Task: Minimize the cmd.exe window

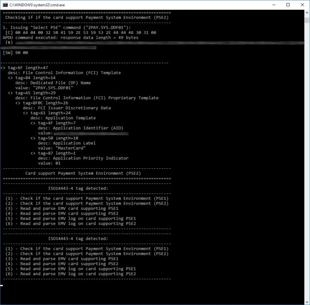Action: click(x=274, y=5)
